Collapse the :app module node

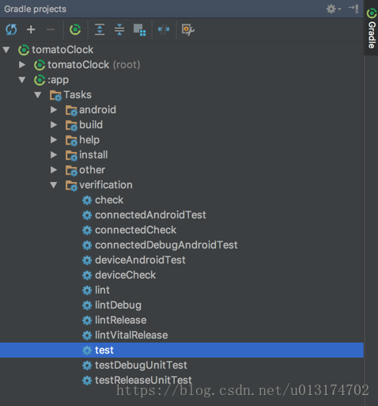(22, 80)
